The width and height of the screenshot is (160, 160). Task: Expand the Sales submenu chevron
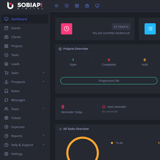43,73
